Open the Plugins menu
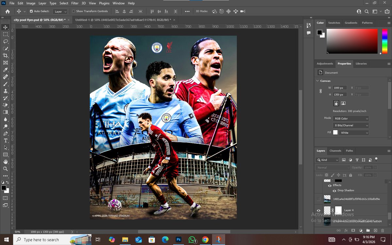Screen dimensions: 392x245 pyautogui.click(x=104, y=3)
